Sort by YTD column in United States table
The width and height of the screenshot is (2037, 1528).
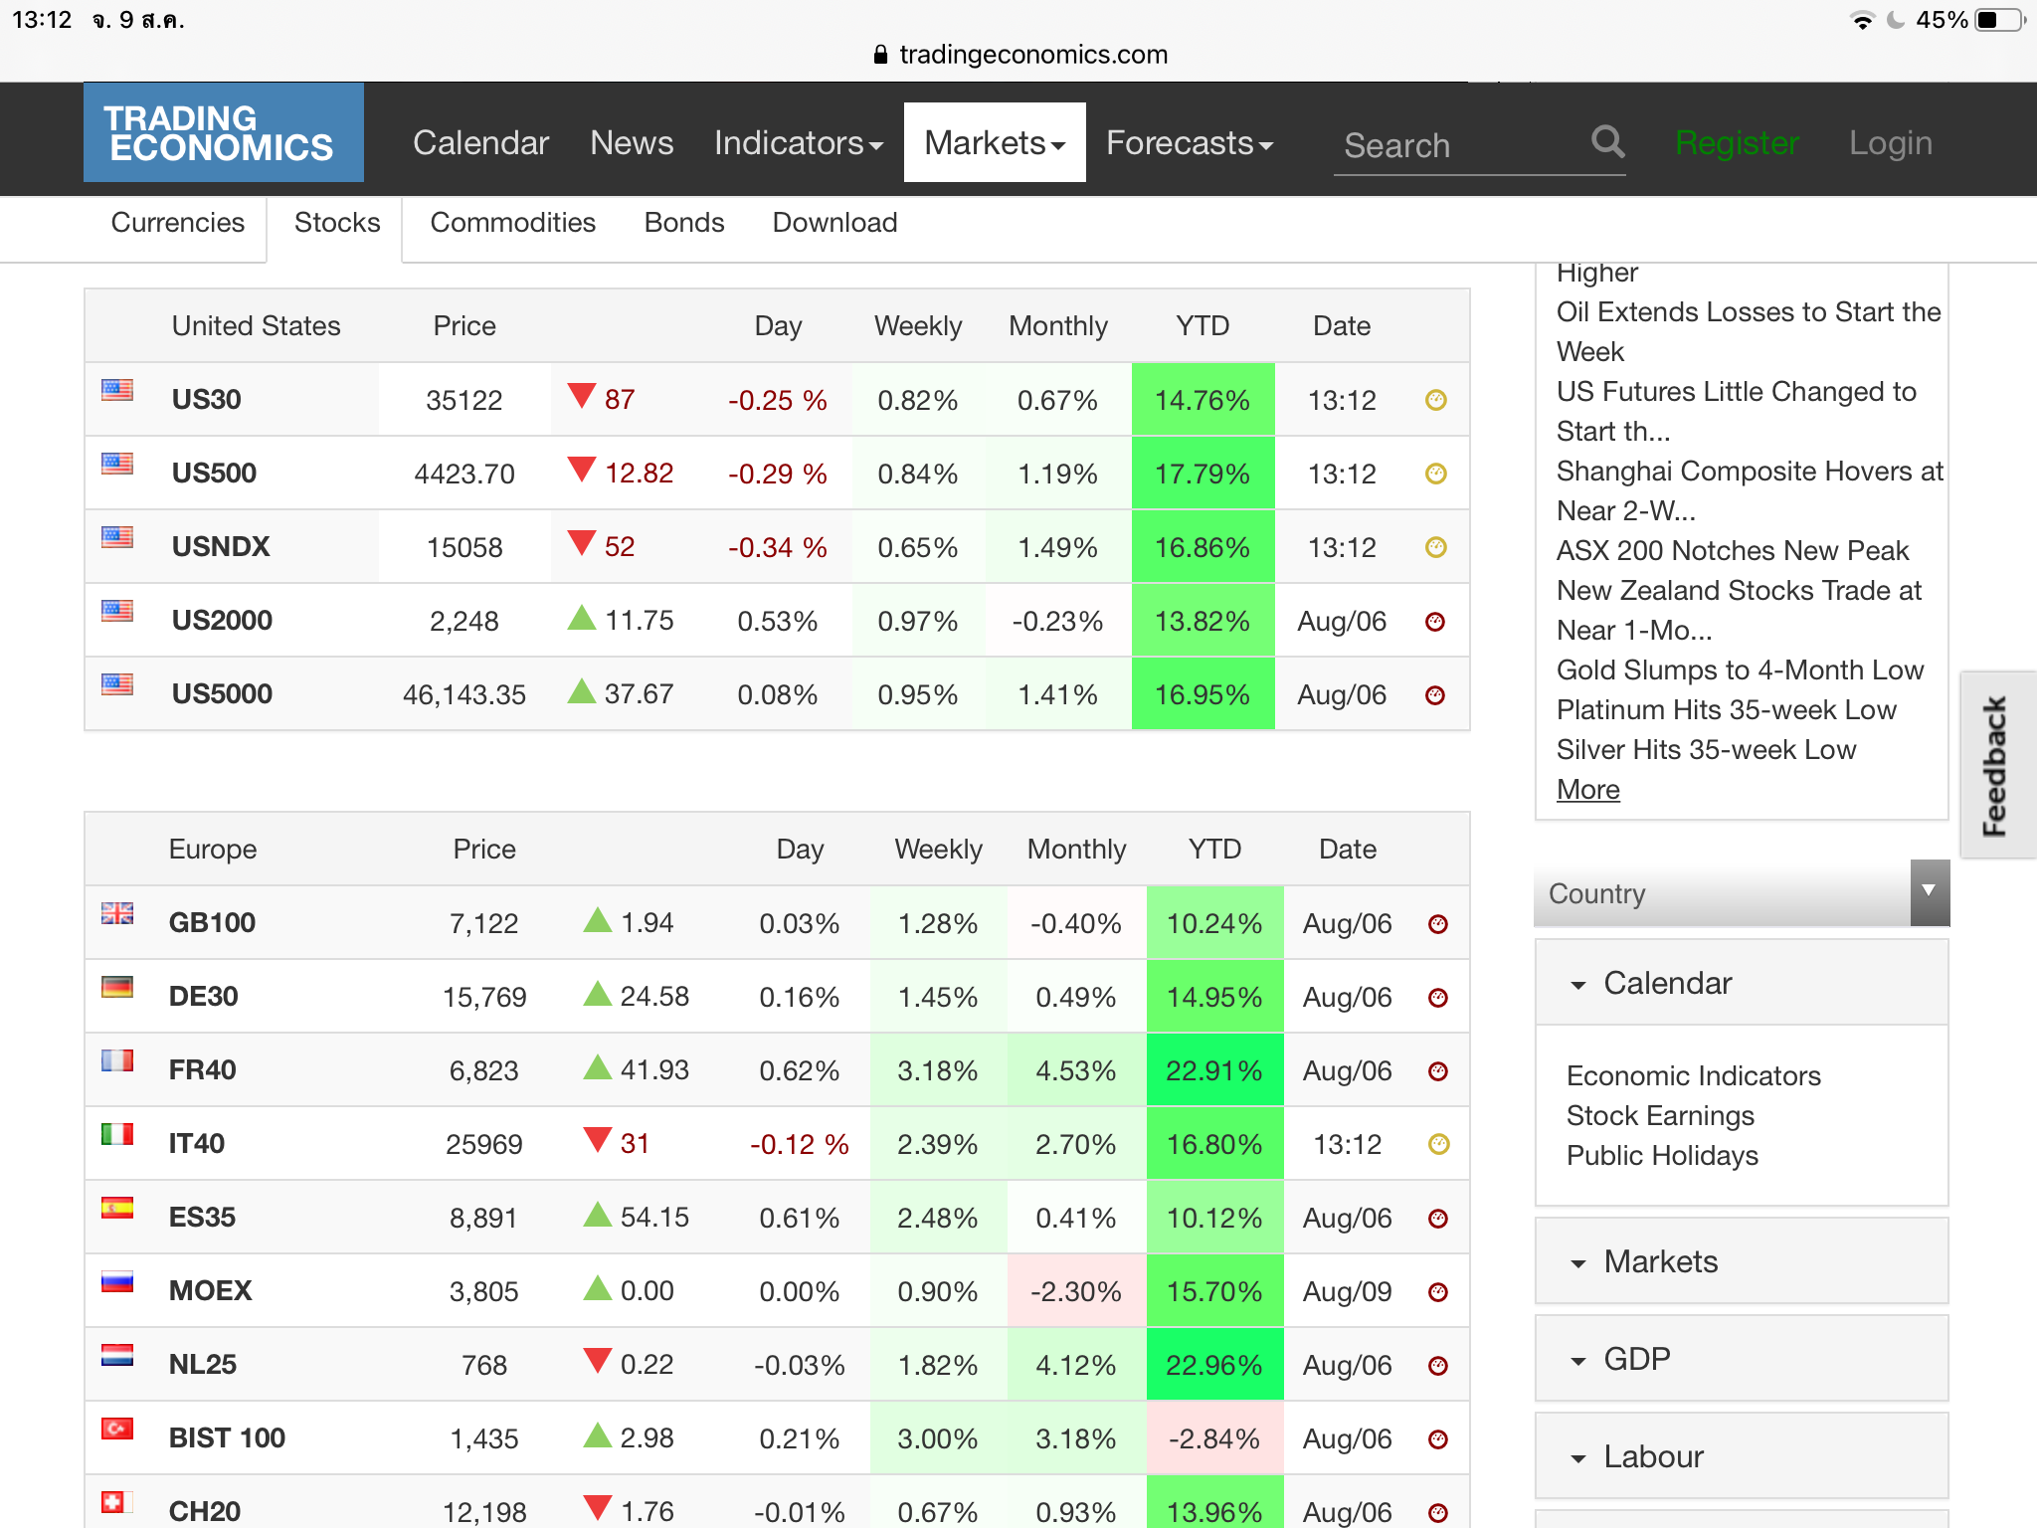(x=1203, y=326)
